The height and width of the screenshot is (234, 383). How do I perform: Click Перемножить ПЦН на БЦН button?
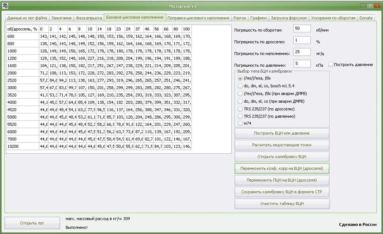click(x=282, y=180)
